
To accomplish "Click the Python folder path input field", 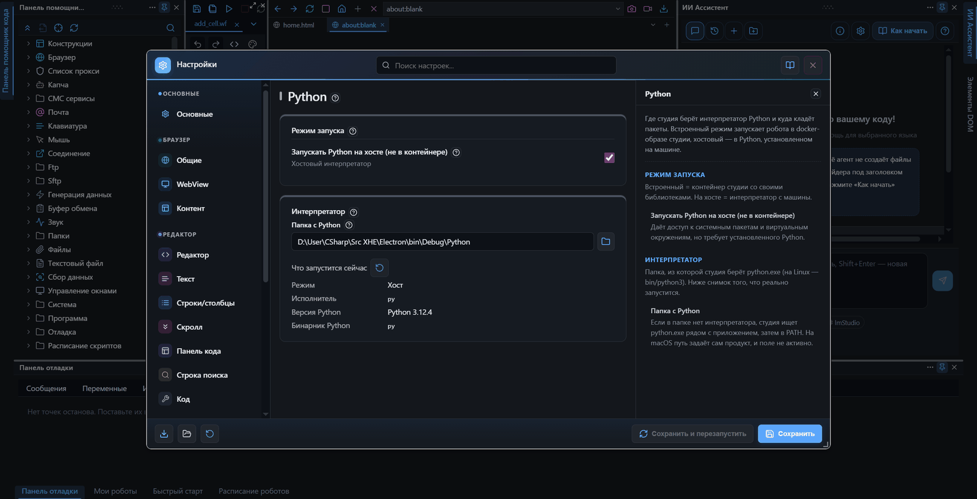I will (442, 242).
